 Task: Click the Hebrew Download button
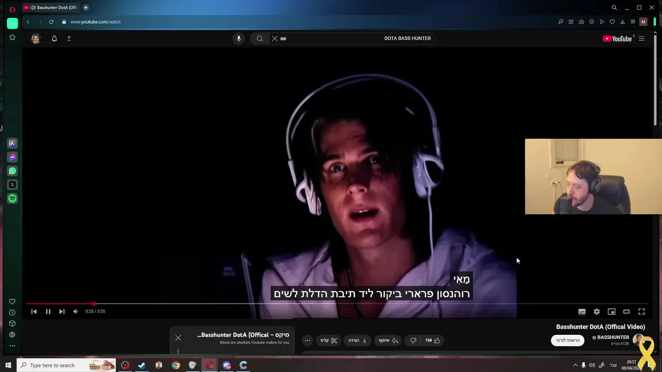tap(357, 340)
